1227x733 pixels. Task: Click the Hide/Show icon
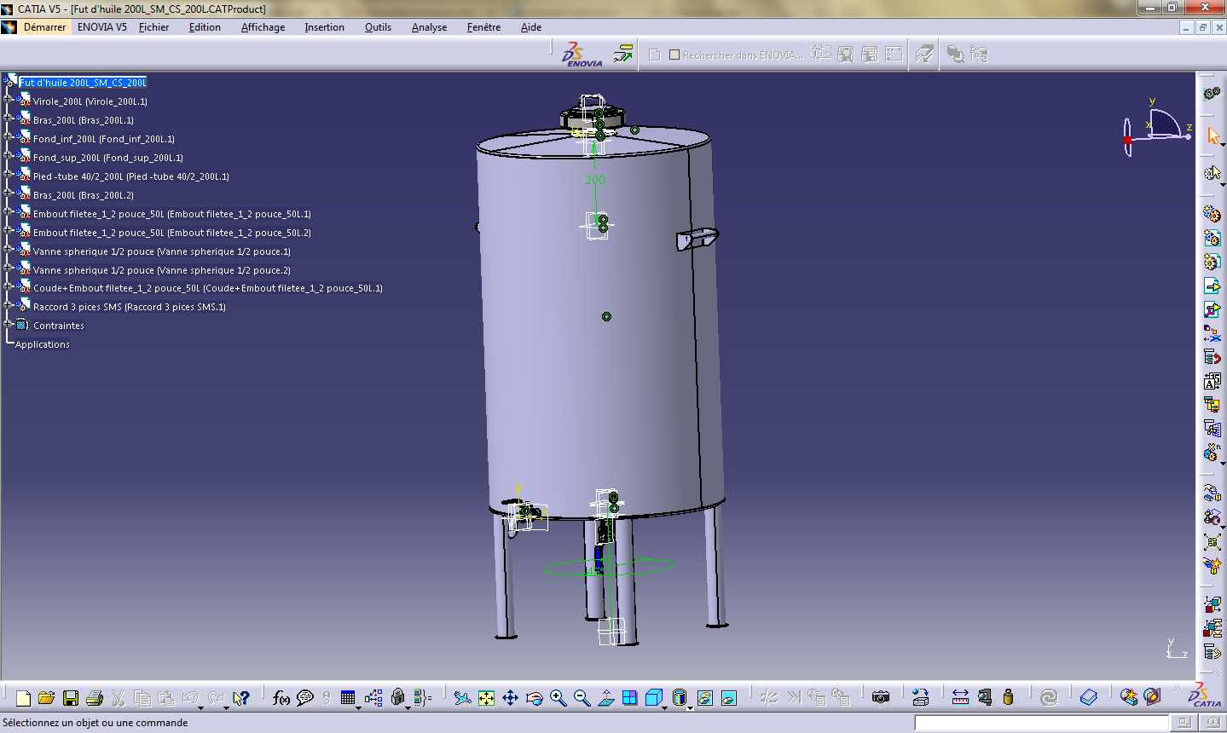coord(704,698)
